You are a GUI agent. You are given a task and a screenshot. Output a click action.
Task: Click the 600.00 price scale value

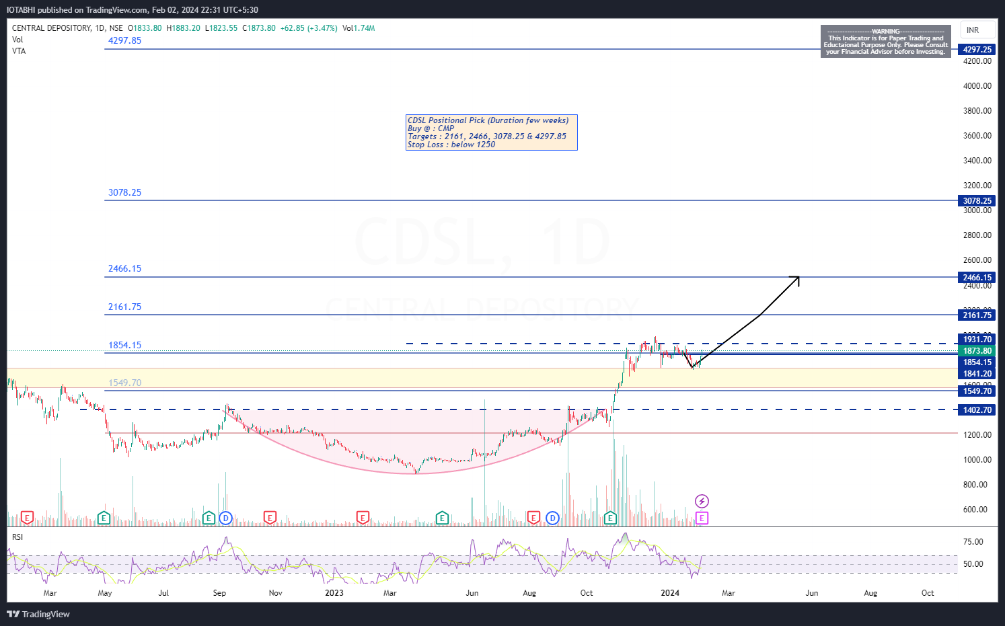click(x=975, y=510)
